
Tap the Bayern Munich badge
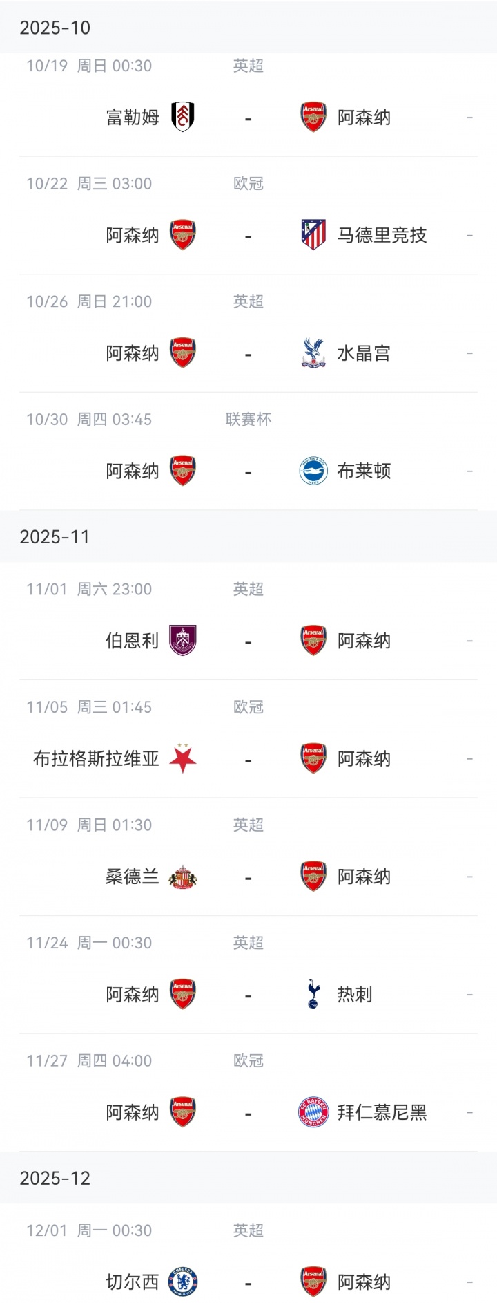[x=313, y=1113]
